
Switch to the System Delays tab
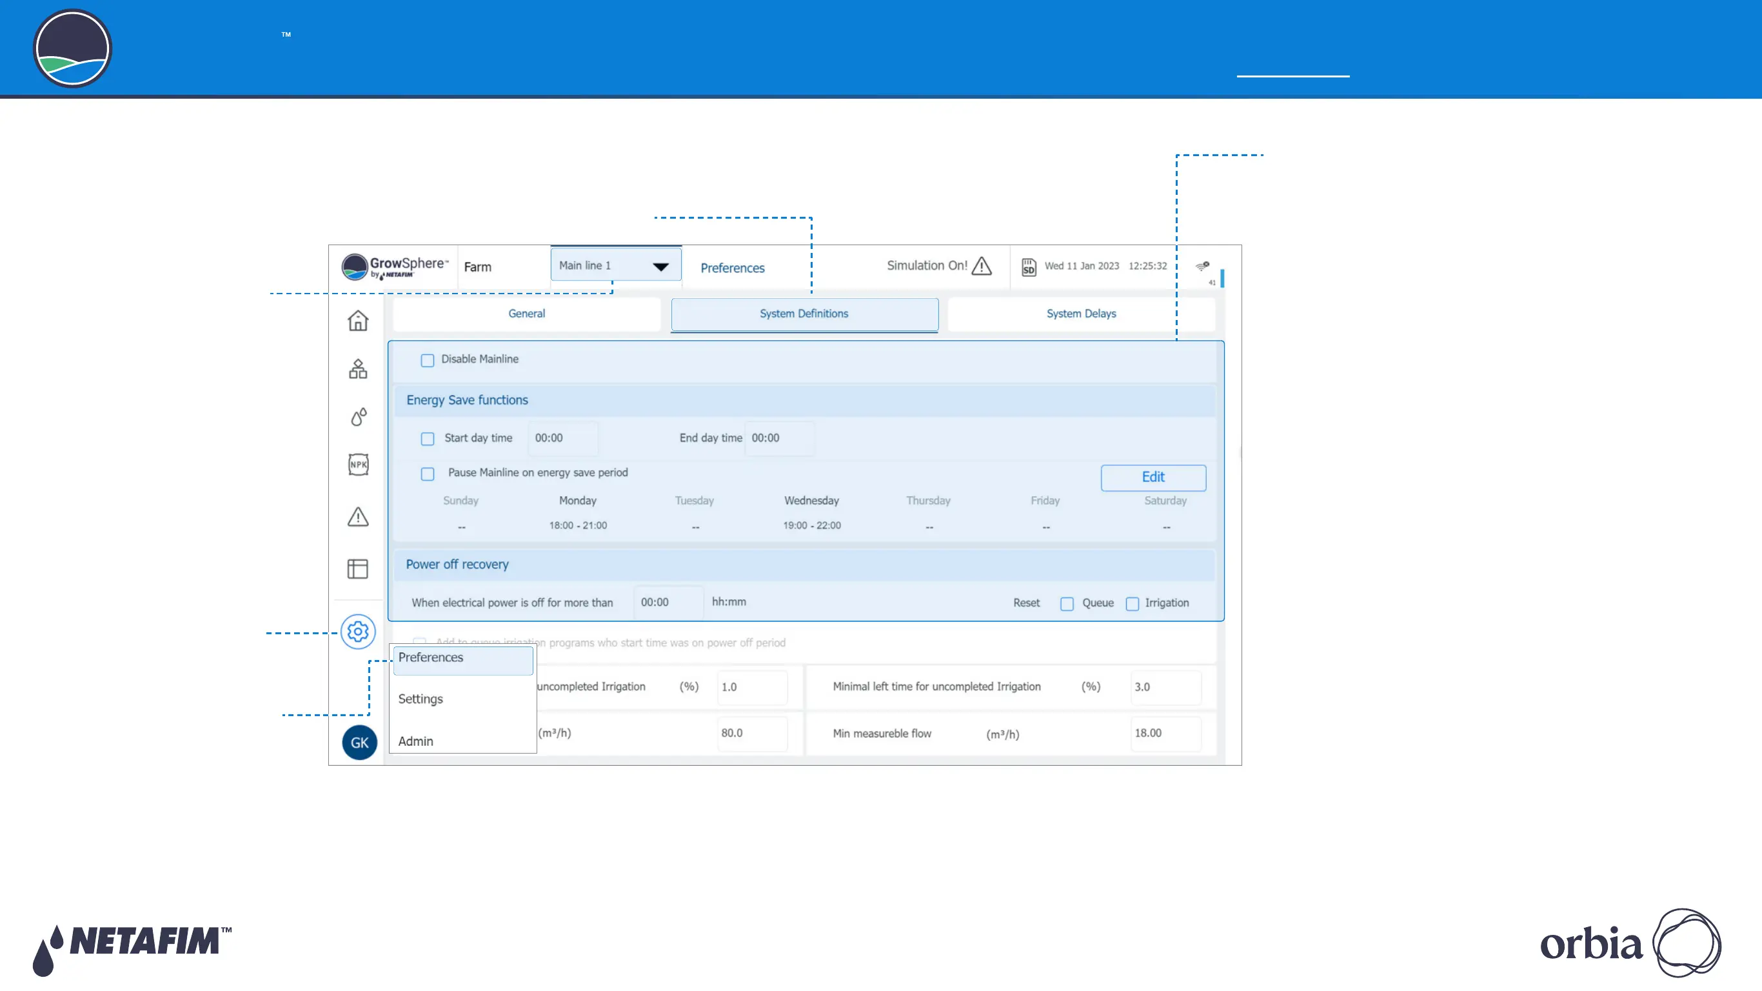point(1081,314)
